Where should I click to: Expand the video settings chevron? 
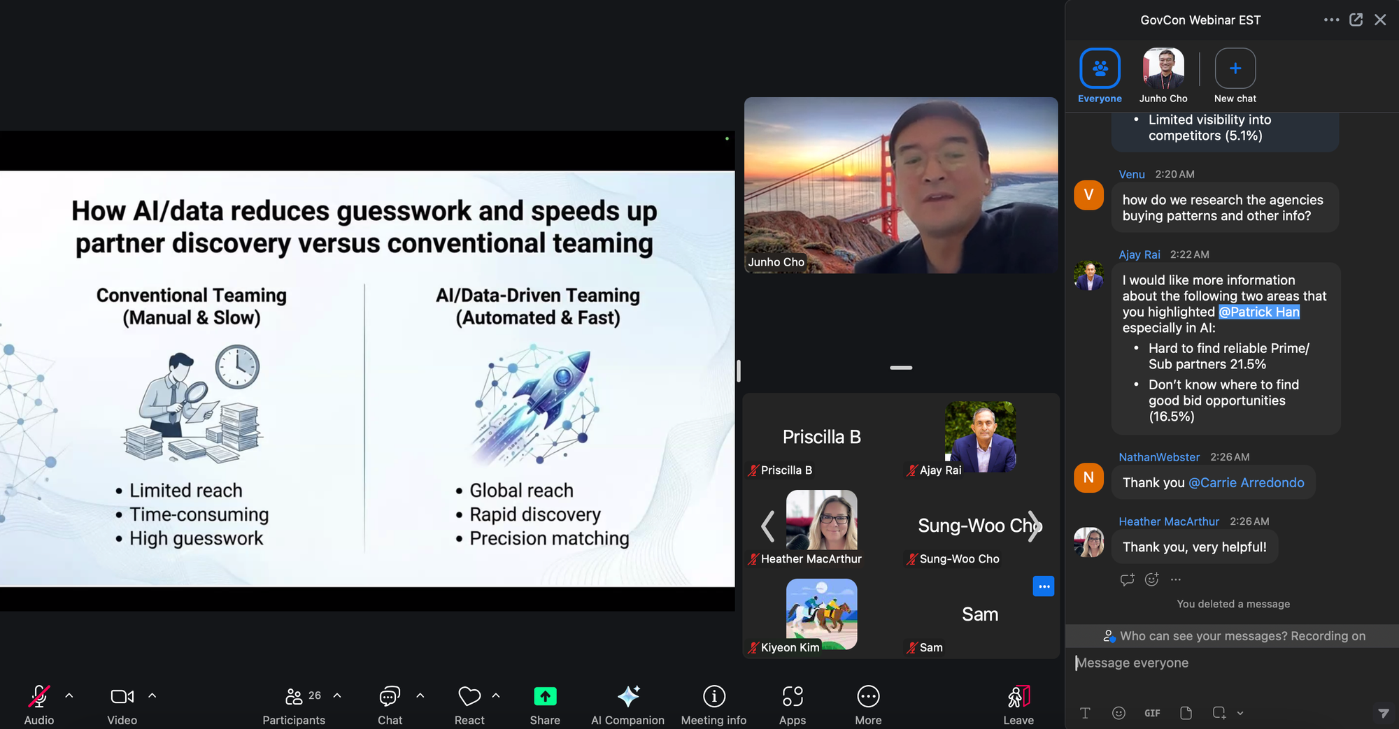pos(152,695)
